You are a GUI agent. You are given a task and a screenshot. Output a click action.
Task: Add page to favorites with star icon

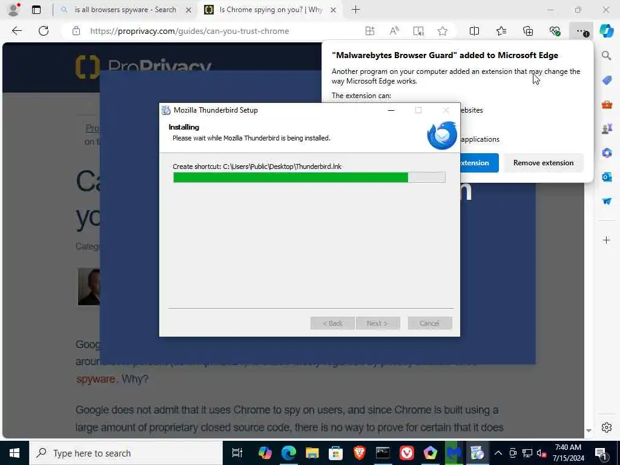point(443,31)
